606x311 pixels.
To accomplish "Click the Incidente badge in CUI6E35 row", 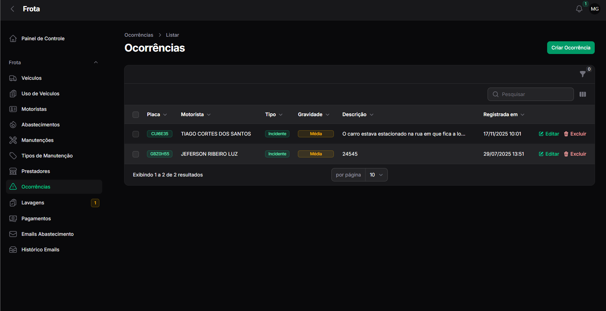I will point(277,134).
